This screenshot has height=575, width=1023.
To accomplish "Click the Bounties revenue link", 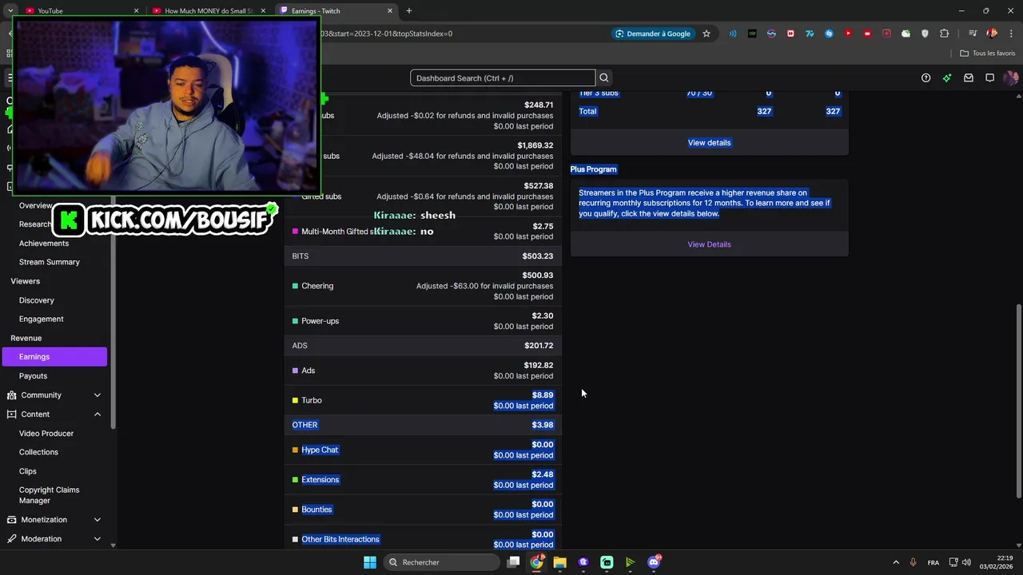I will (x=316, y=510).
